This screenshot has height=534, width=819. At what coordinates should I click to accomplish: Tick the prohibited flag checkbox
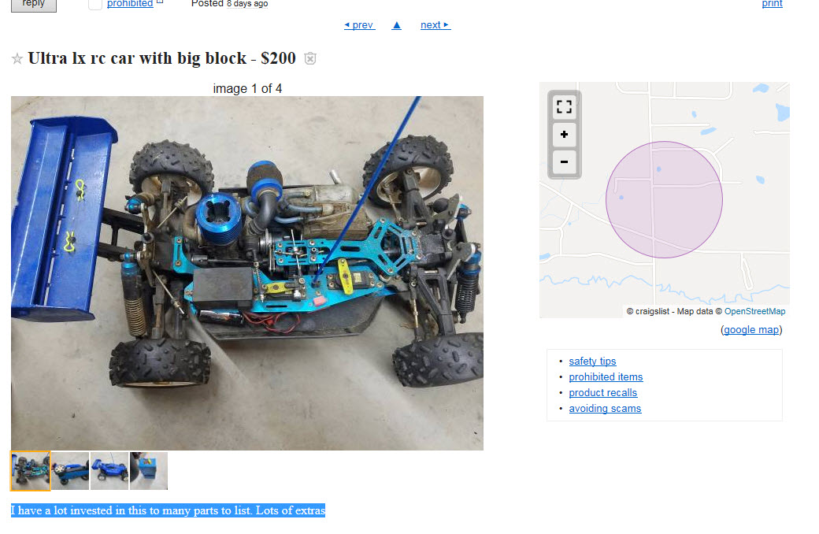(x=95, y=4)
